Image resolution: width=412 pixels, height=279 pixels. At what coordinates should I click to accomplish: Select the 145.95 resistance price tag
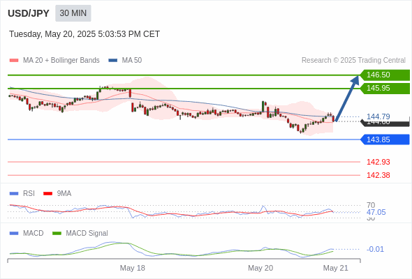pyautogui.click(x=385, y=88)
